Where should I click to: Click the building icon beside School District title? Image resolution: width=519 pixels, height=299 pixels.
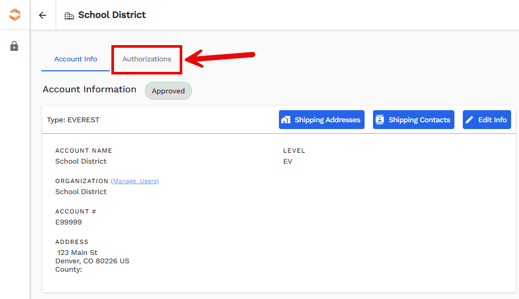(69, 16)
